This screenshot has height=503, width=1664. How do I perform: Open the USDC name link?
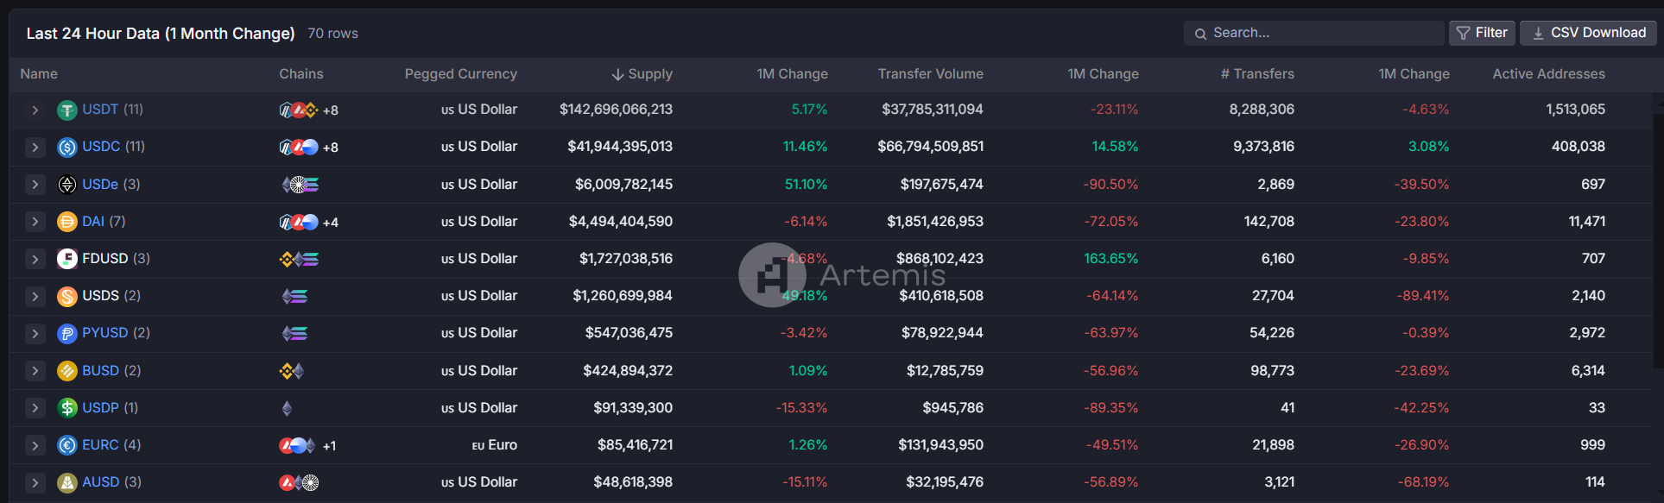[x=101, y=147]
